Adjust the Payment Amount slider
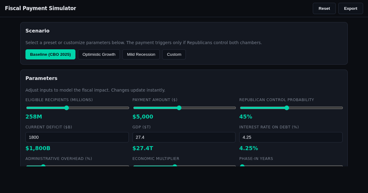 pyautogui.click(x=185, y=108)
